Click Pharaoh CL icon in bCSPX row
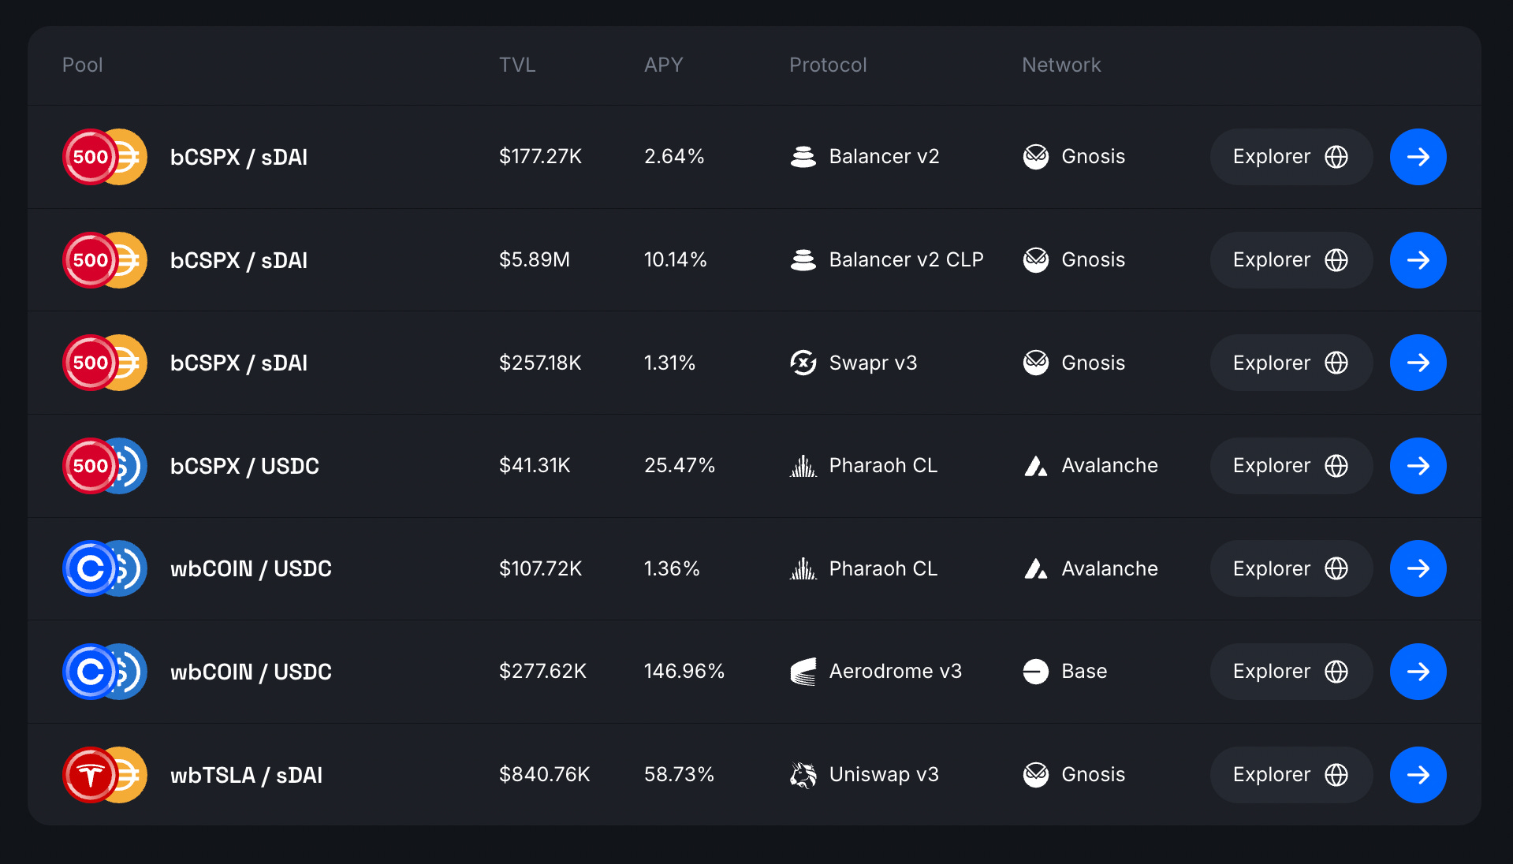Viewport: 1513px width, 864px height. click(x=803, y=466)
